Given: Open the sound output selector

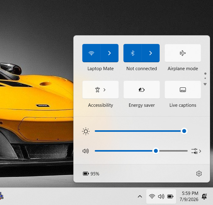Looking at the screenshot, I should click(196, 151).
